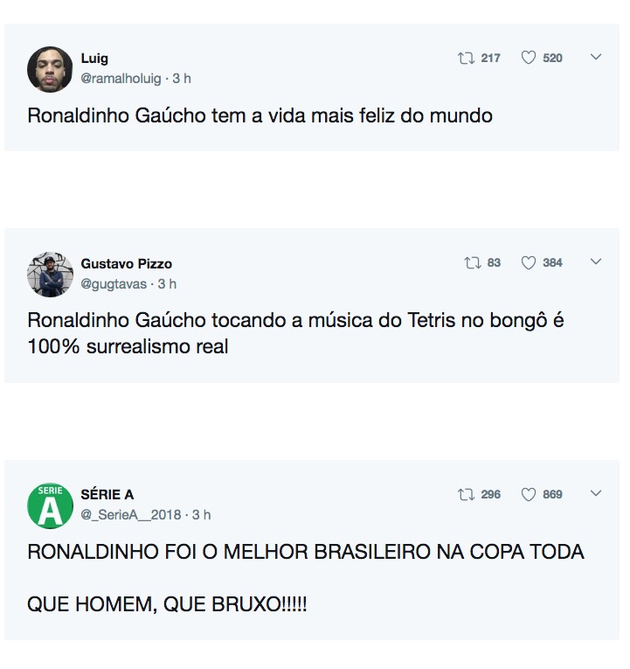
Task: Like Gustavo Pizzo's tweet
Action: point(528,263)
